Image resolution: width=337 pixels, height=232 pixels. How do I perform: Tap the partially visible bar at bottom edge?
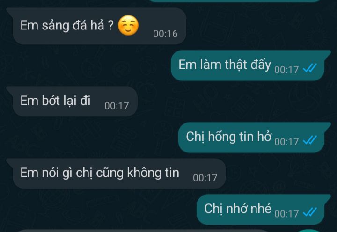pos(143,231)
